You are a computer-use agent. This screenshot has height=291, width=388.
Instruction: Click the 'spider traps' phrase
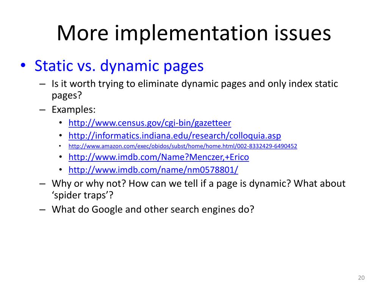click(x=80, y=196)
